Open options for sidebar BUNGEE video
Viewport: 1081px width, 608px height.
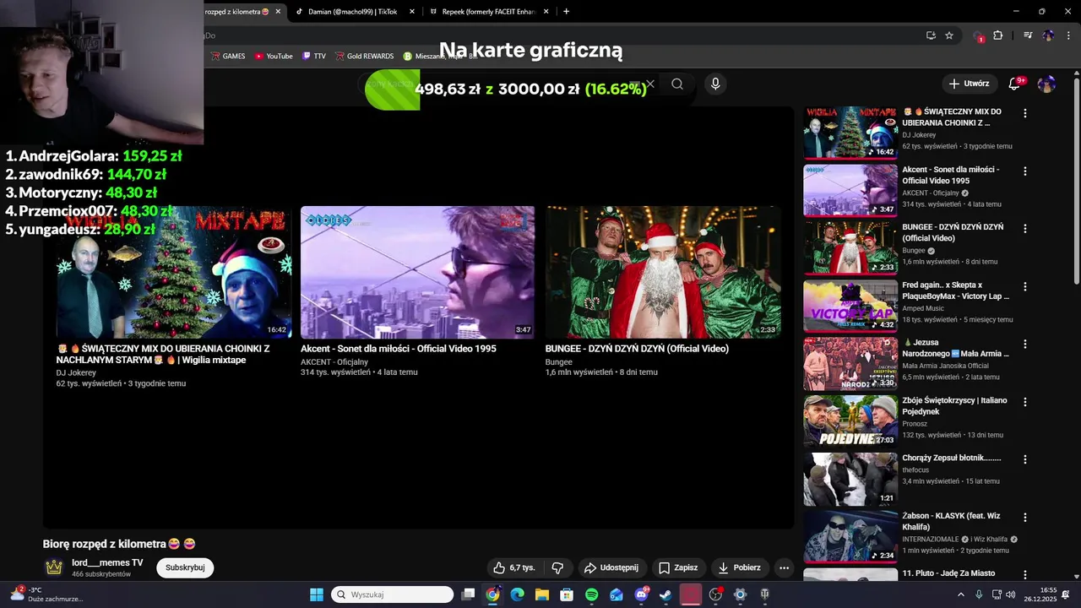click(x=1025, y=229)
